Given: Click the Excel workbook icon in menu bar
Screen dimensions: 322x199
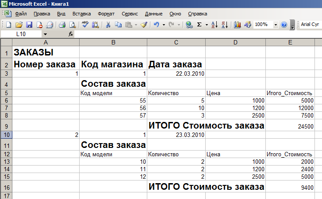Looking at the screenshot, I should 7,14.
